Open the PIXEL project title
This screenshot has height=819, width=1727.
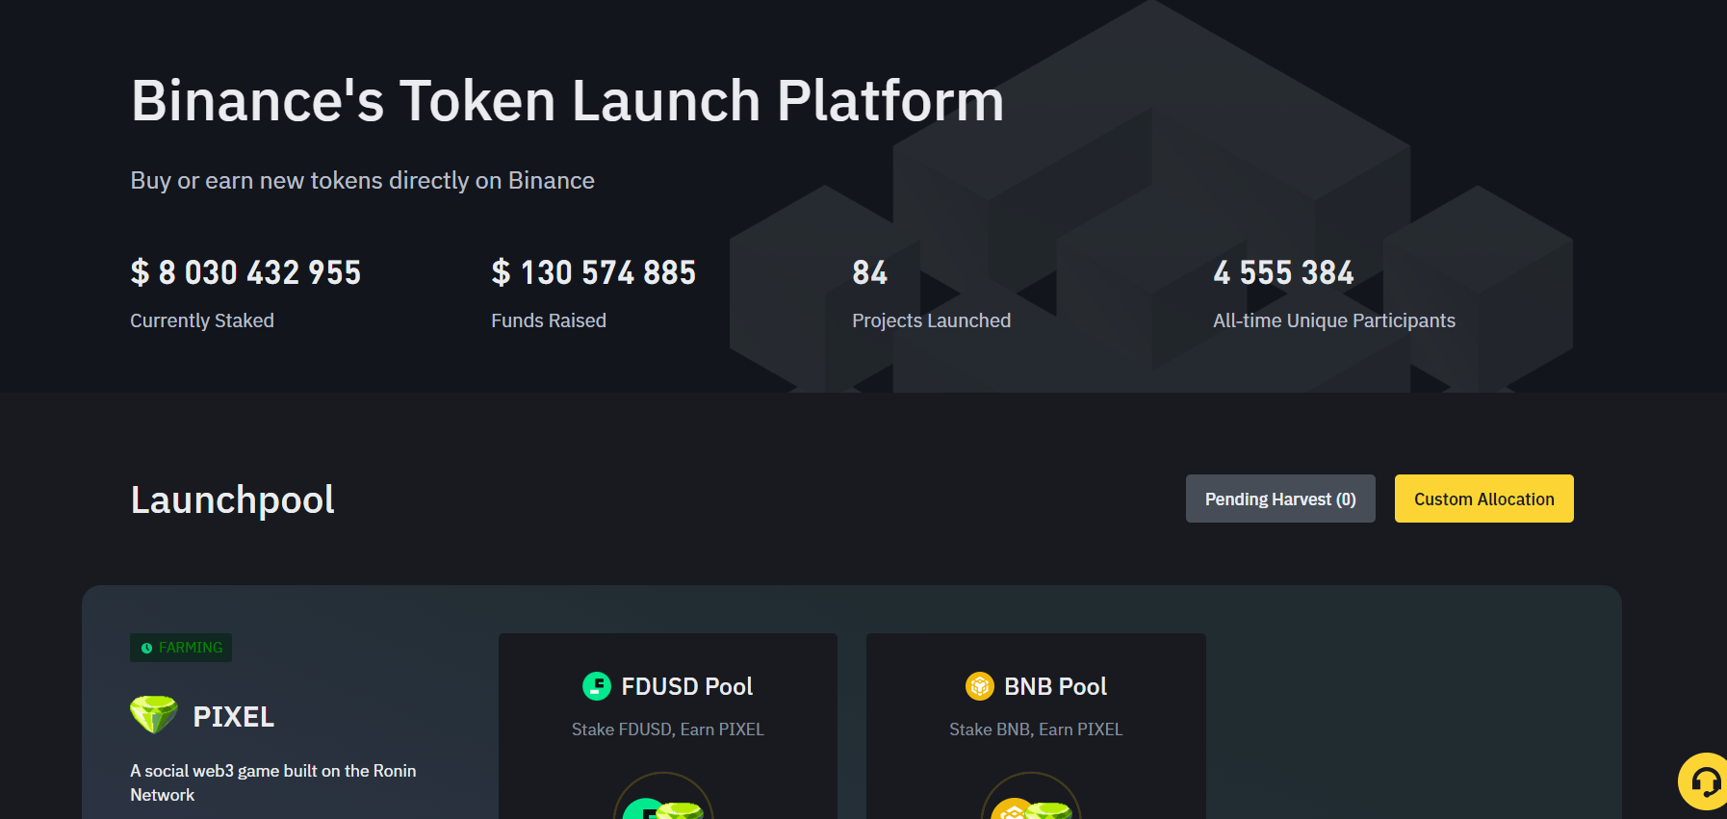point(234,717)
